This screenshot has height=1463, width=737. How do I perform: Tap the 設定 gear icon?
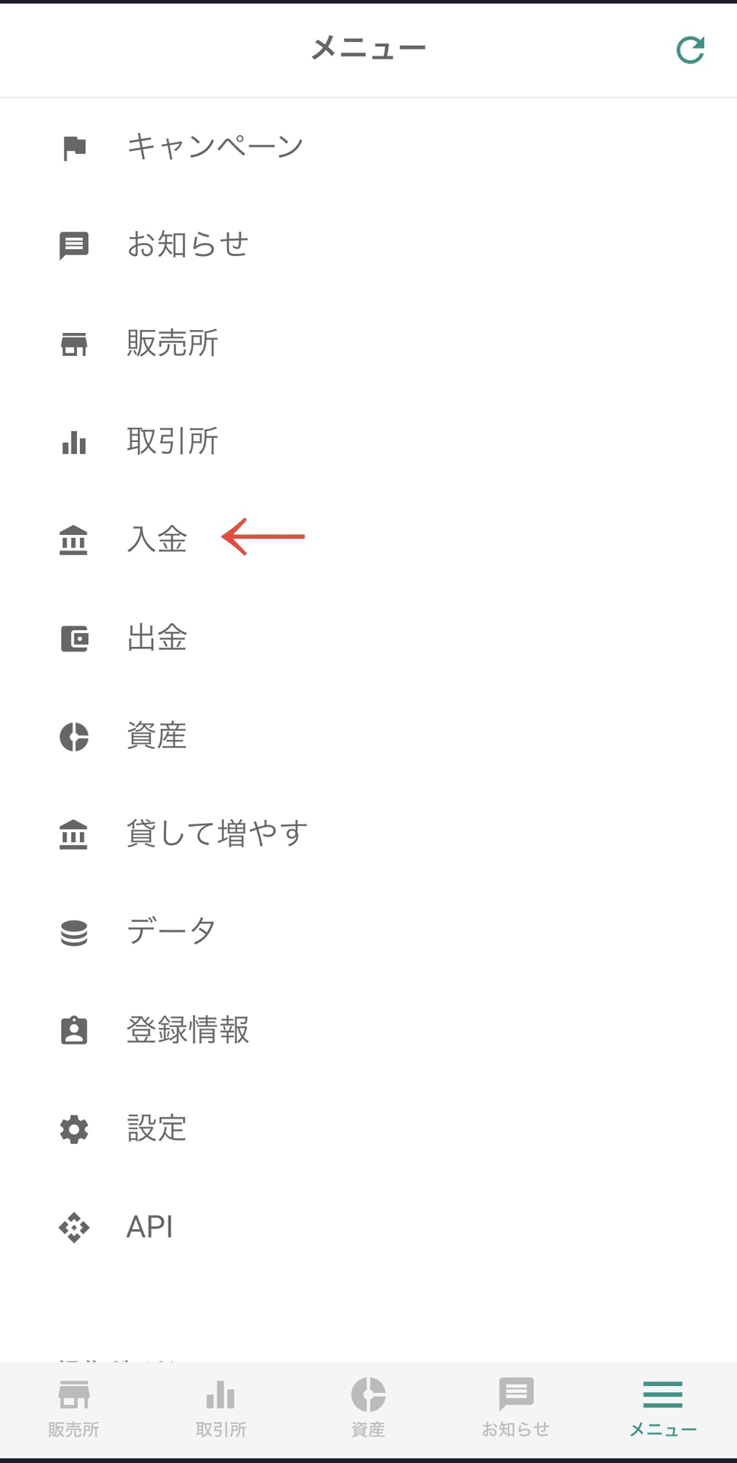[74, 1129]
